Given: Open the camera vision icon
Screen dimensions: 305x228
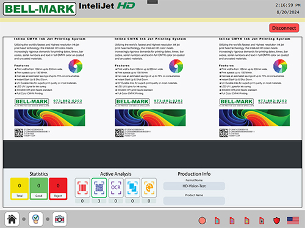Looking at the screenshot, I should (x=59, y=219).
